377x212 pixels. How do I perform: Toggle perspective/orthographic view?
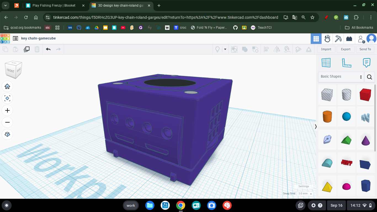[x=7, y=134]
